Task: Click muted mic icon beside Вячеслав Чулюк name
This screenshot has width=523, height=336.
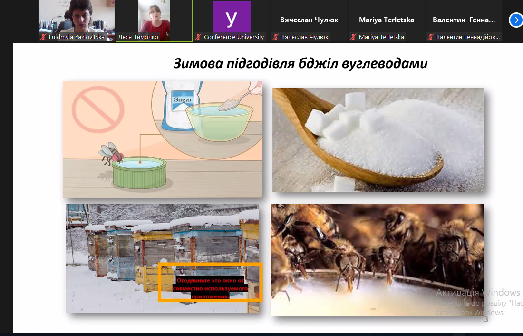Action: pos(275,37)
